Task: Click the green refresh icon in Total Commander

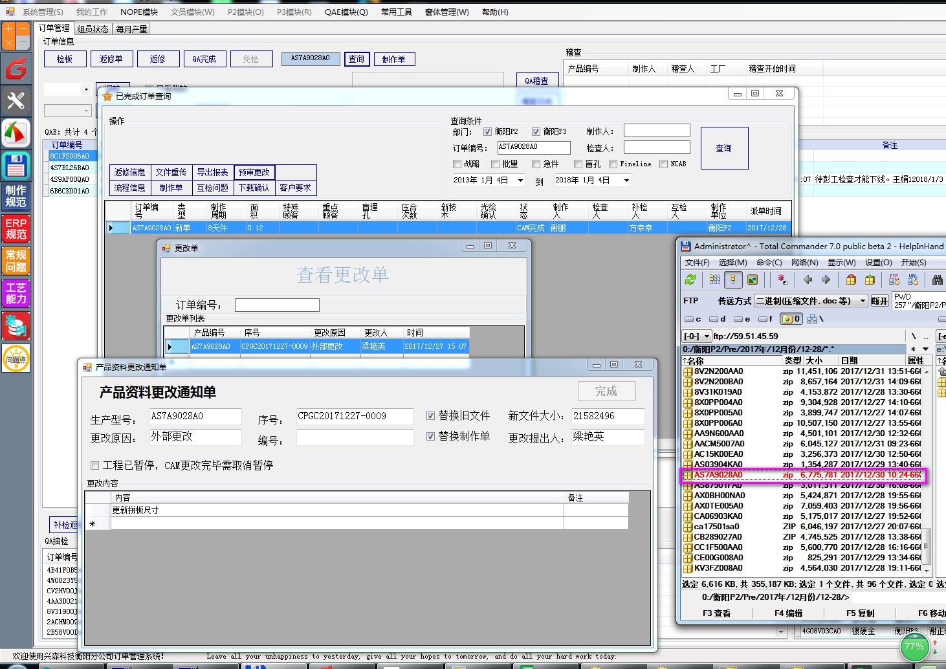Action: [690, 280]
